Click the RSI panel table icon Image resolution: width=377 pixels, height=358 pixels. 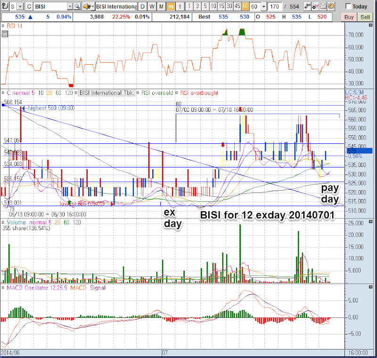tap(4, 34)
